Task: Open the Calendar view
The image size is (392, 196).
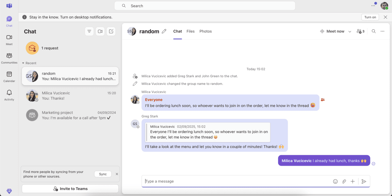Action: point(9,77)
